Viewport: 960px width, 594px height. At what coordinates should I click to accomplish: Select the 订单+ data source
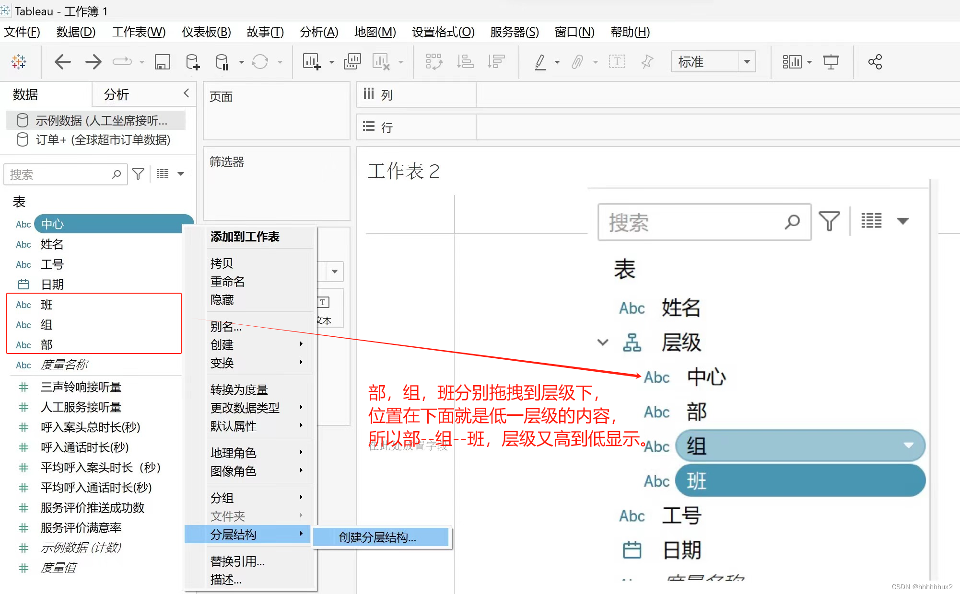[103, 140]
